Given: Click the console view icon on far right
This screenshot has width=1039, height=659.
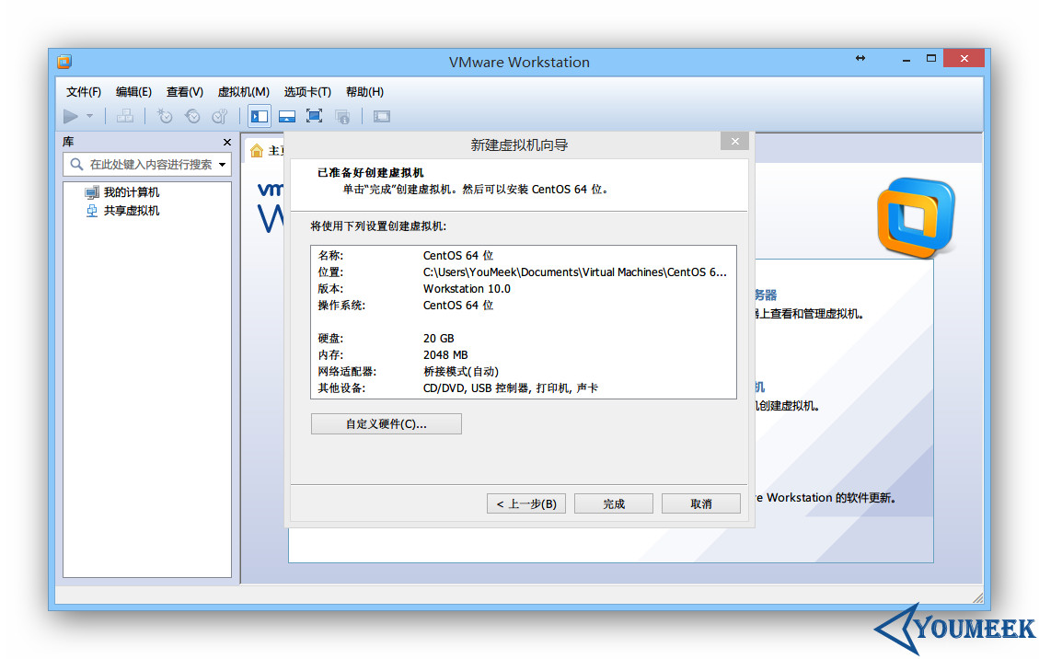Looking at the screenshot, I should (x=380, y=116).
